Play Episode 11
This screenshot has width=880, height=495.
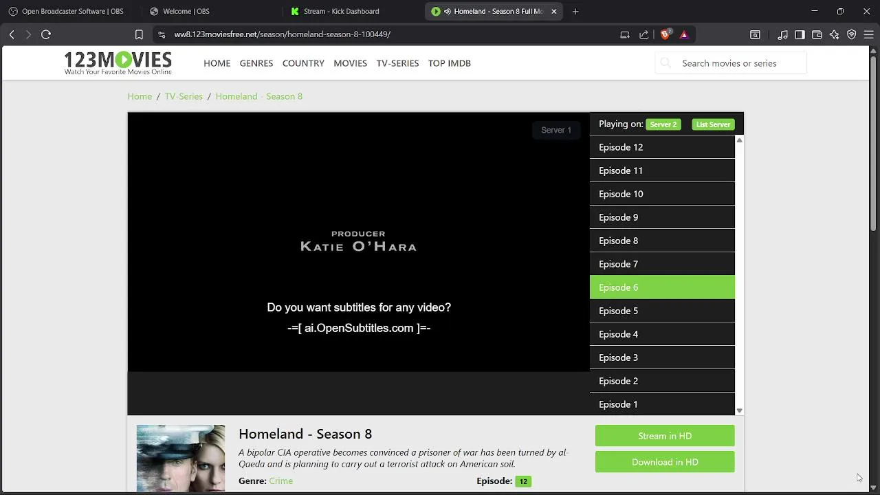pyautogui.click(x=662, y=170)
